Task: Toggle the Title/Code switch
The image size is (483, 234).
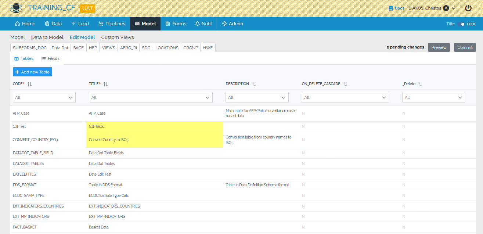Action: (x=461, y=24)
